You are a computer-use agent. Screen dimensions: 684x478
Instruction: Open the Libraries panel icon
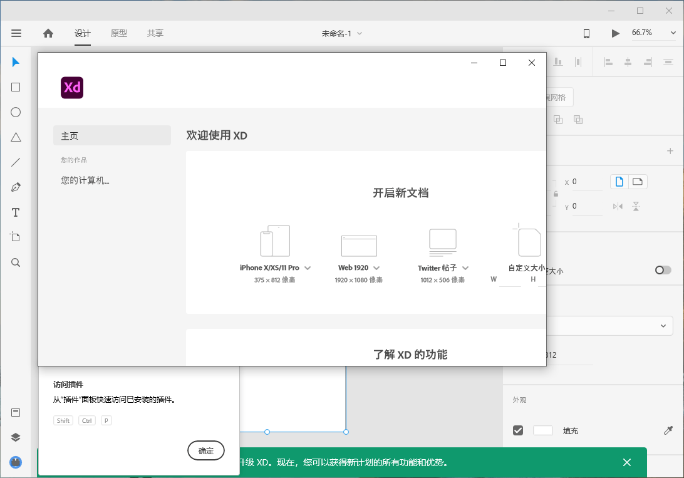[16, 413]
